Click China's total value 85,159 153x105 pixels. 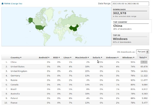144,62
